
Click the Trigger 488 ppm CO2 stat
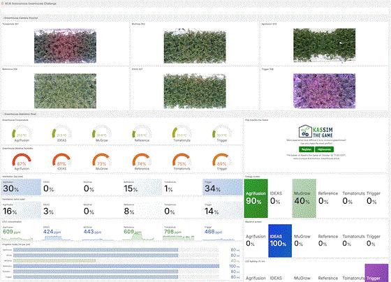[223, 233]
